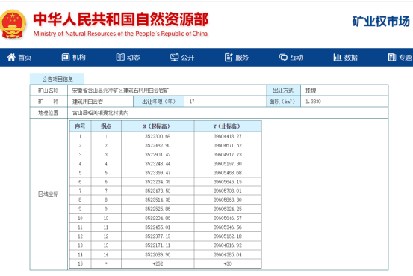Click the 挂牌 transfer method cell
Screen dimensions: 413x276
344,91
